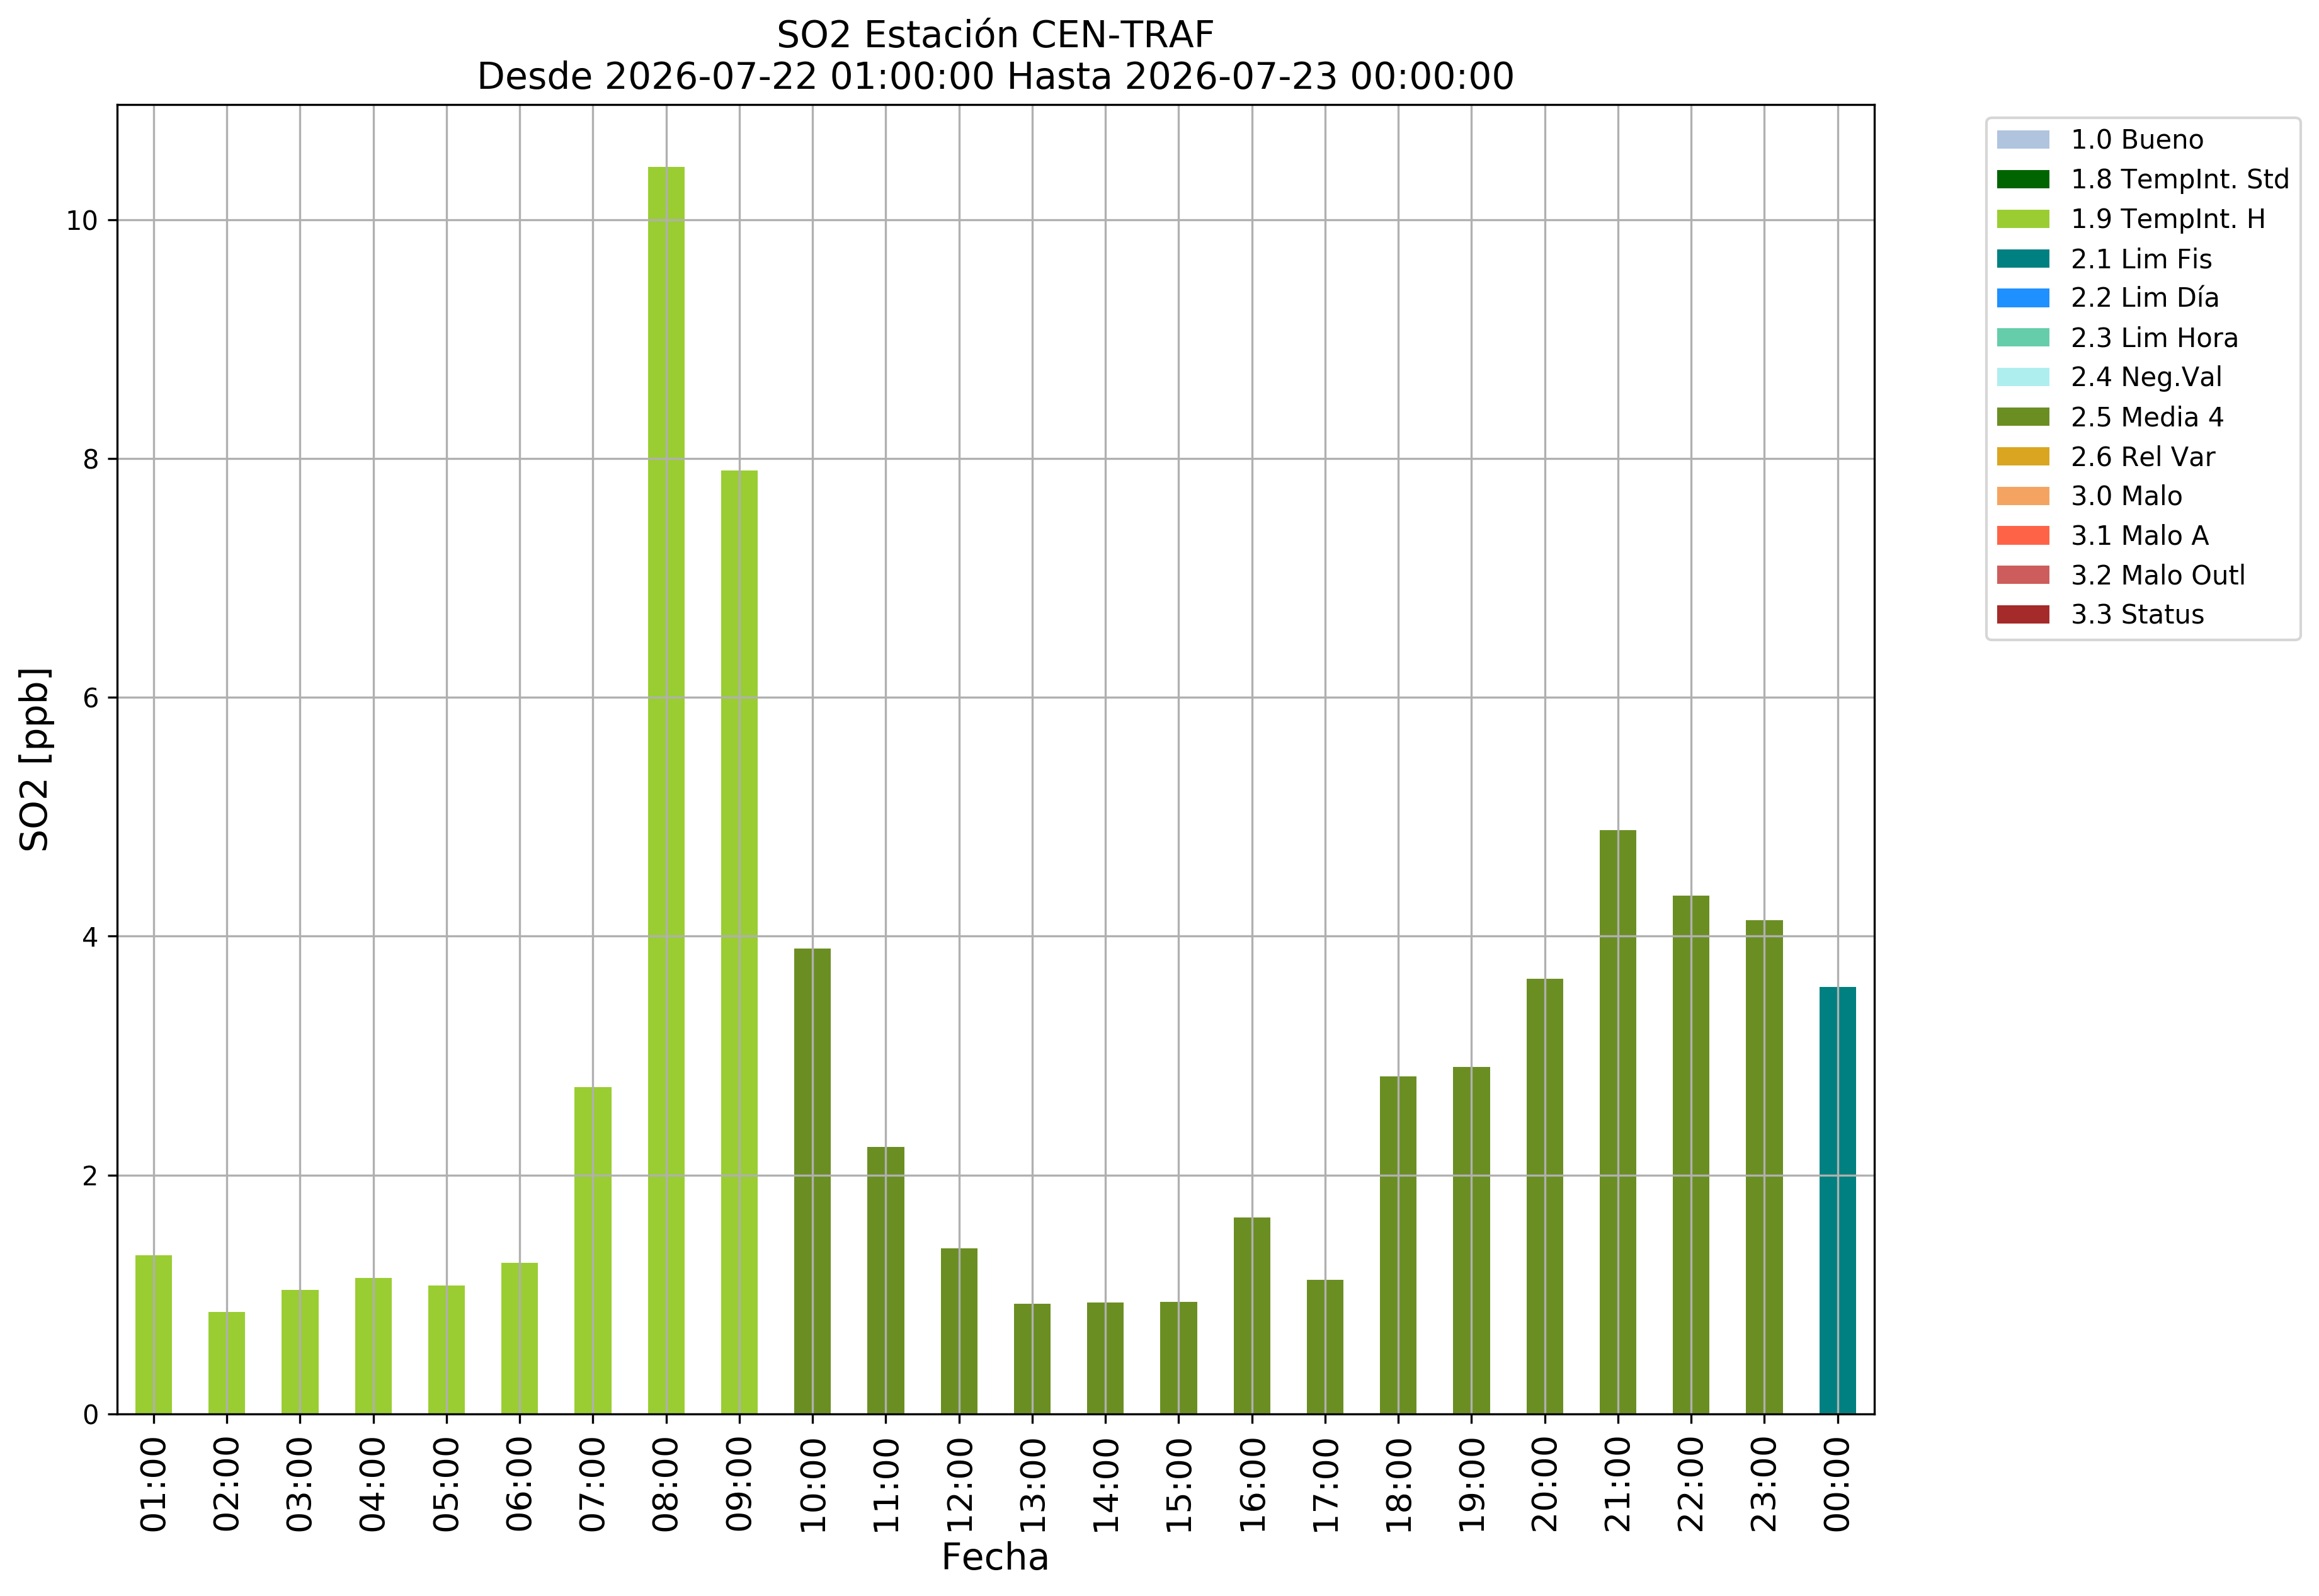Click the 1.9 TempInt. H legend swatch
The height and width of the screenshot is (1596, 2319).
[2022, 219]
